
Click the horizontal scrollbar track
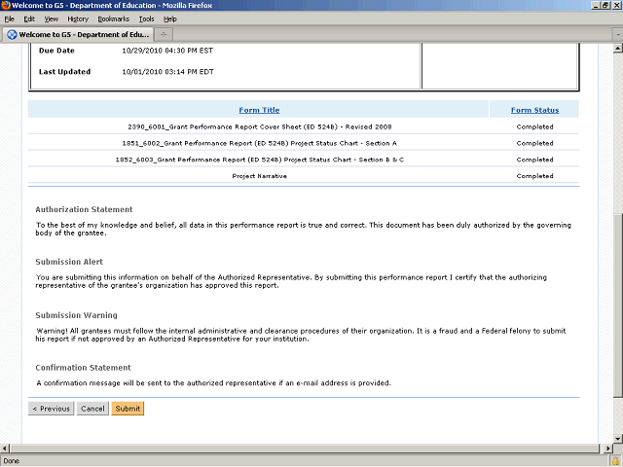point(305,449)
